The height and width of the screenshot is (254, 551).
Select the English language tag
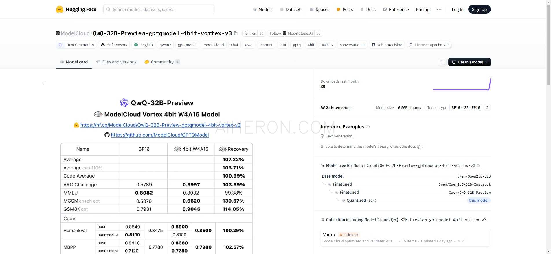click(143, 45)
